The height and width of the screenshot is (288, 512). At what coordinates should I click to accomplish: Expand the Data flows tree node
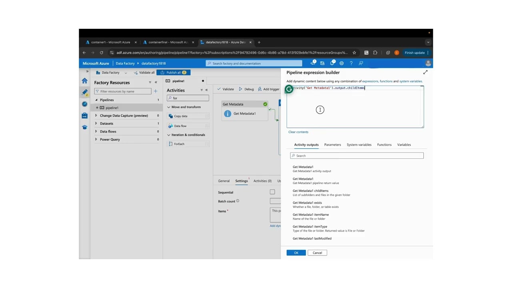point(96,131)
